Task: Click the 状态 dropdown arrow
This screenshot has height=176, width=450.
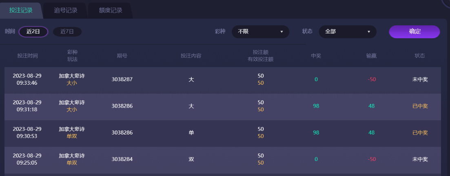Action: click(x=369, y=31)
